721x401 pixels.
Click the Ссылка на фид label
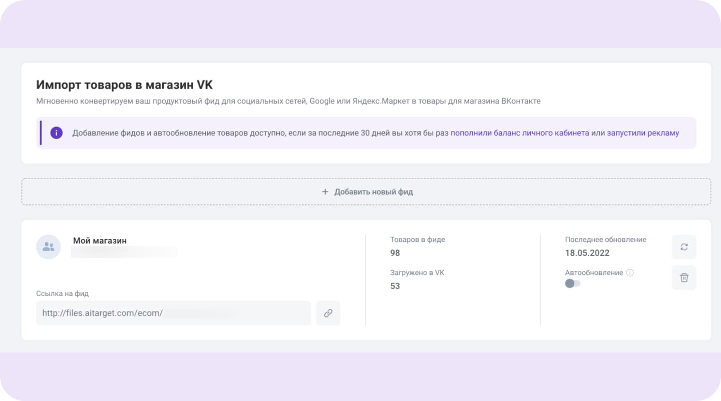(62, 294)
